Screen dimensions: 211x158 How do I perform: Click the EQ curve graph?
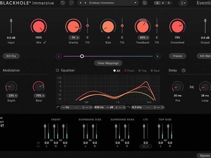click(x=108, y=89)
